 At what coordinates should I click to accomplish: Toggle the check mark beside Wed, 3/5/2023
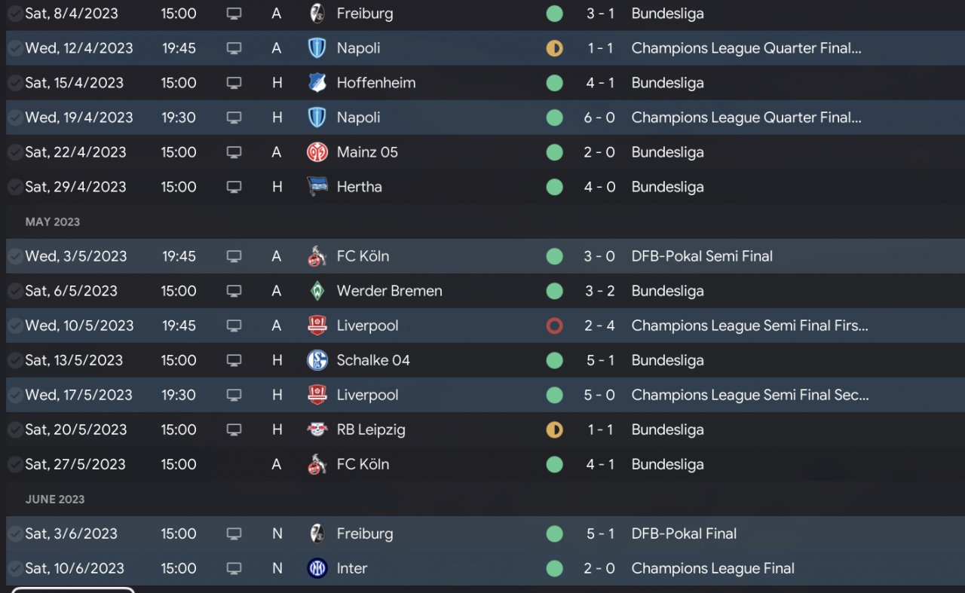tap(15, 256)
